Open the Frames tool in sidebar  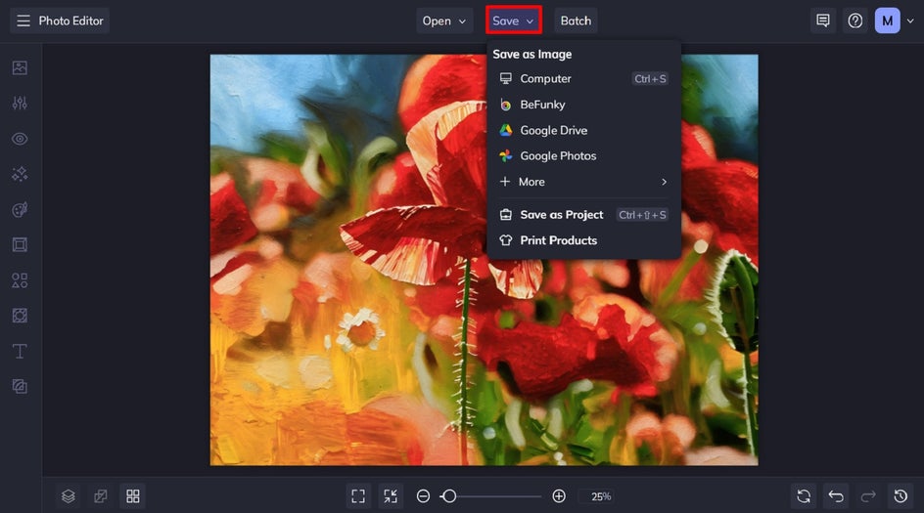coord(20,244)
